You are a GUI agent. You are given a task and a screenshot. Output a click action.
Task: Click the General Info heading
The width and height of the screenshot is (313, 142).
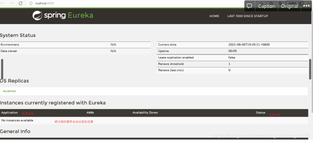tap(15, 131)
